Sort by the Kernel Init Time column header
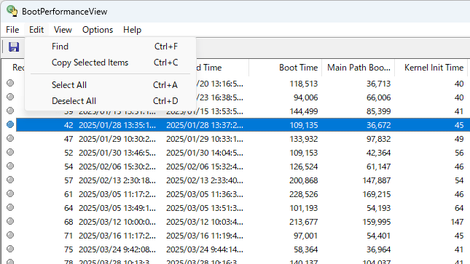The height and width of the screenshot is (264, 470). 431,68
